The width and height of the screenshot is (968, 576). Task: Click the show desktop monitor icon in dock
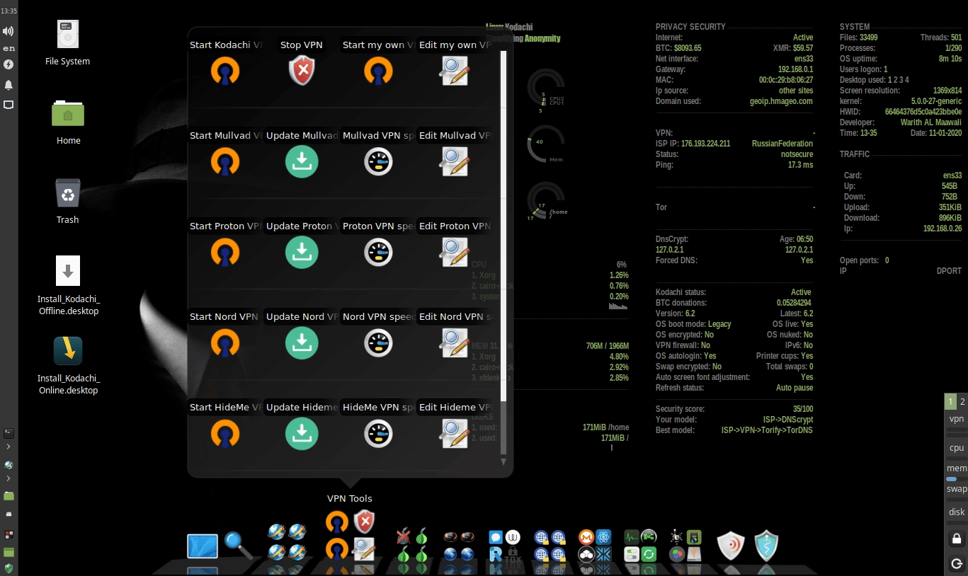203,546
